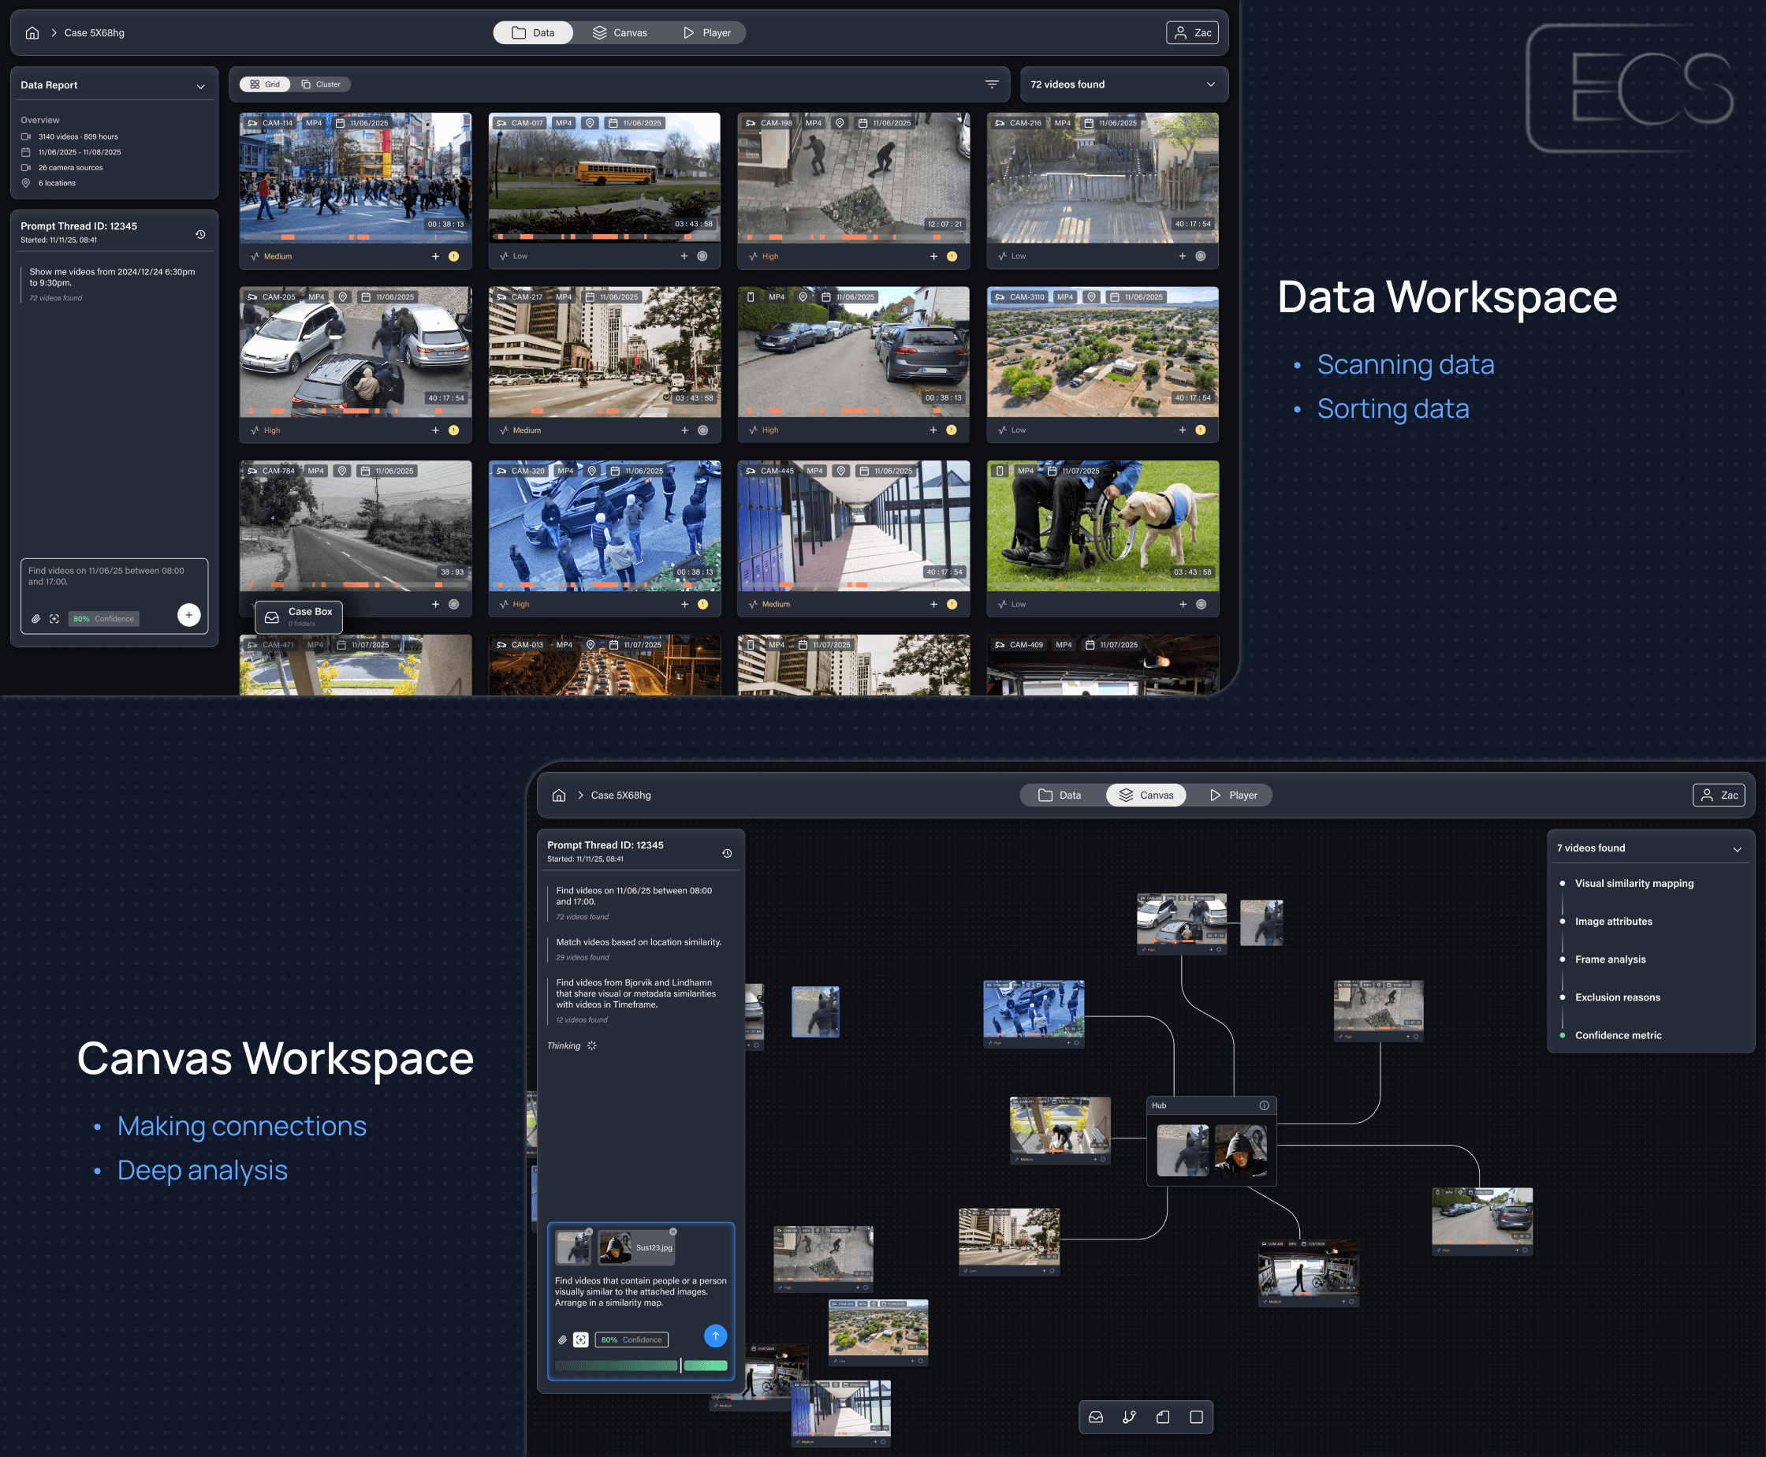Adjust the green confidence slider bar
Screen dimensions: 1766x1457
(x=680, y=1366)
